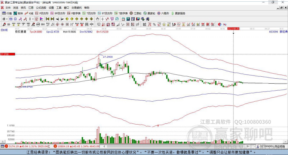This screenshot has height=155, width=288.
Task: Open the 公式选股 menu
Action: [x=41, y=8]
